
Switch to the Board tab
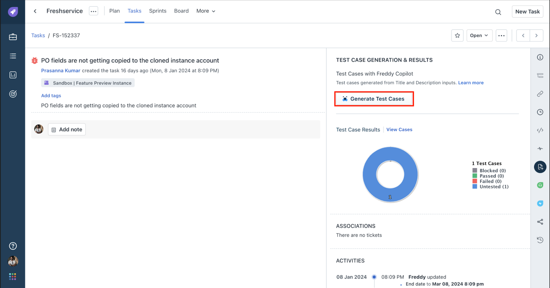[x=181, y=11]
